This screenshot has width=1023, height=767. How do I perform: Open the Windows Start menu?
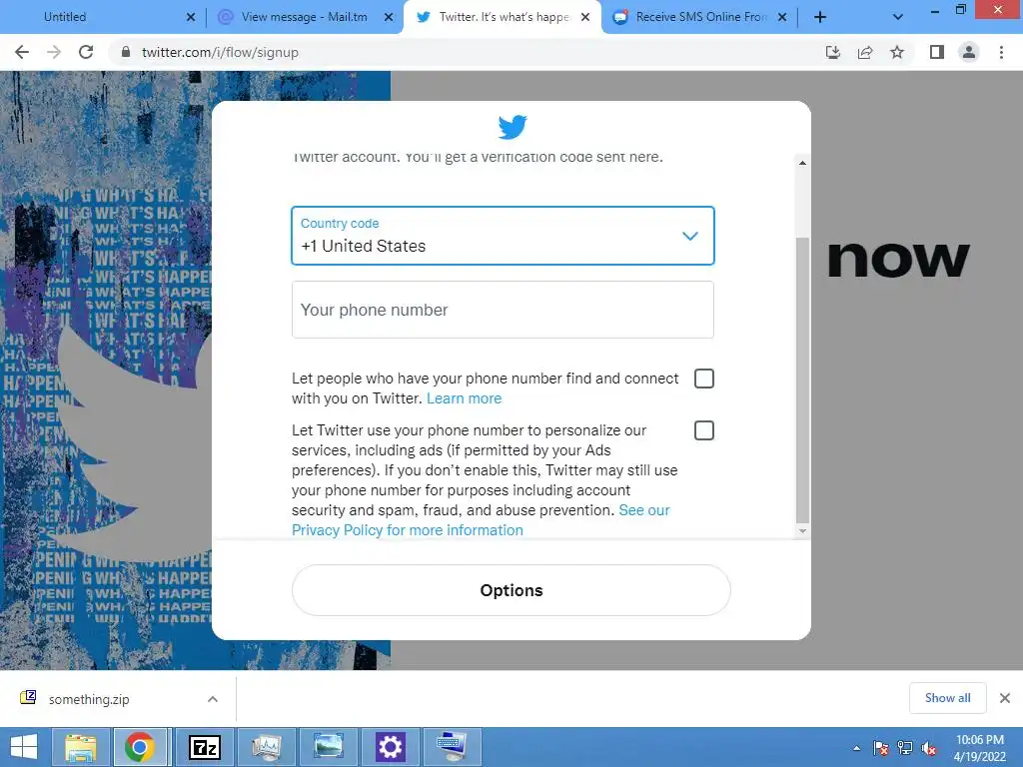[x=24, y=747]
